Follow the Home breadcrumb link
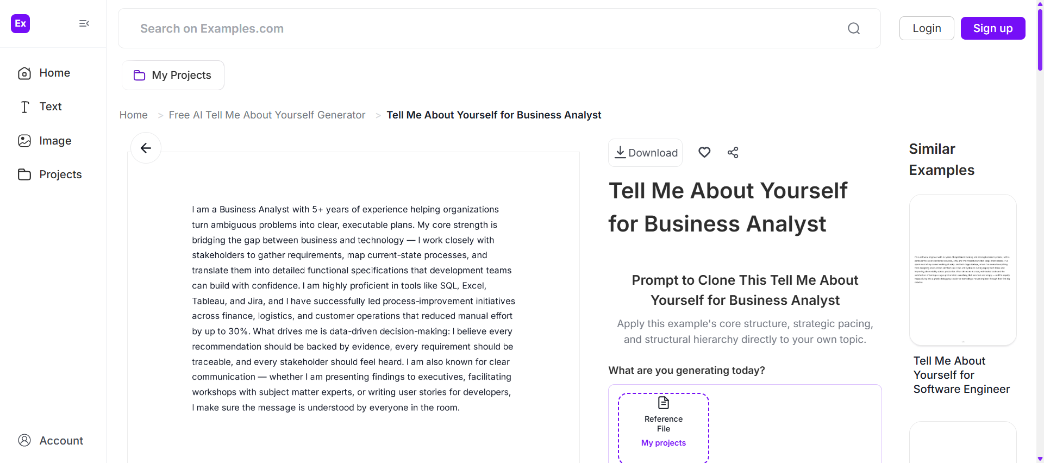1044x463 pixels. click(x=134, y=115)
